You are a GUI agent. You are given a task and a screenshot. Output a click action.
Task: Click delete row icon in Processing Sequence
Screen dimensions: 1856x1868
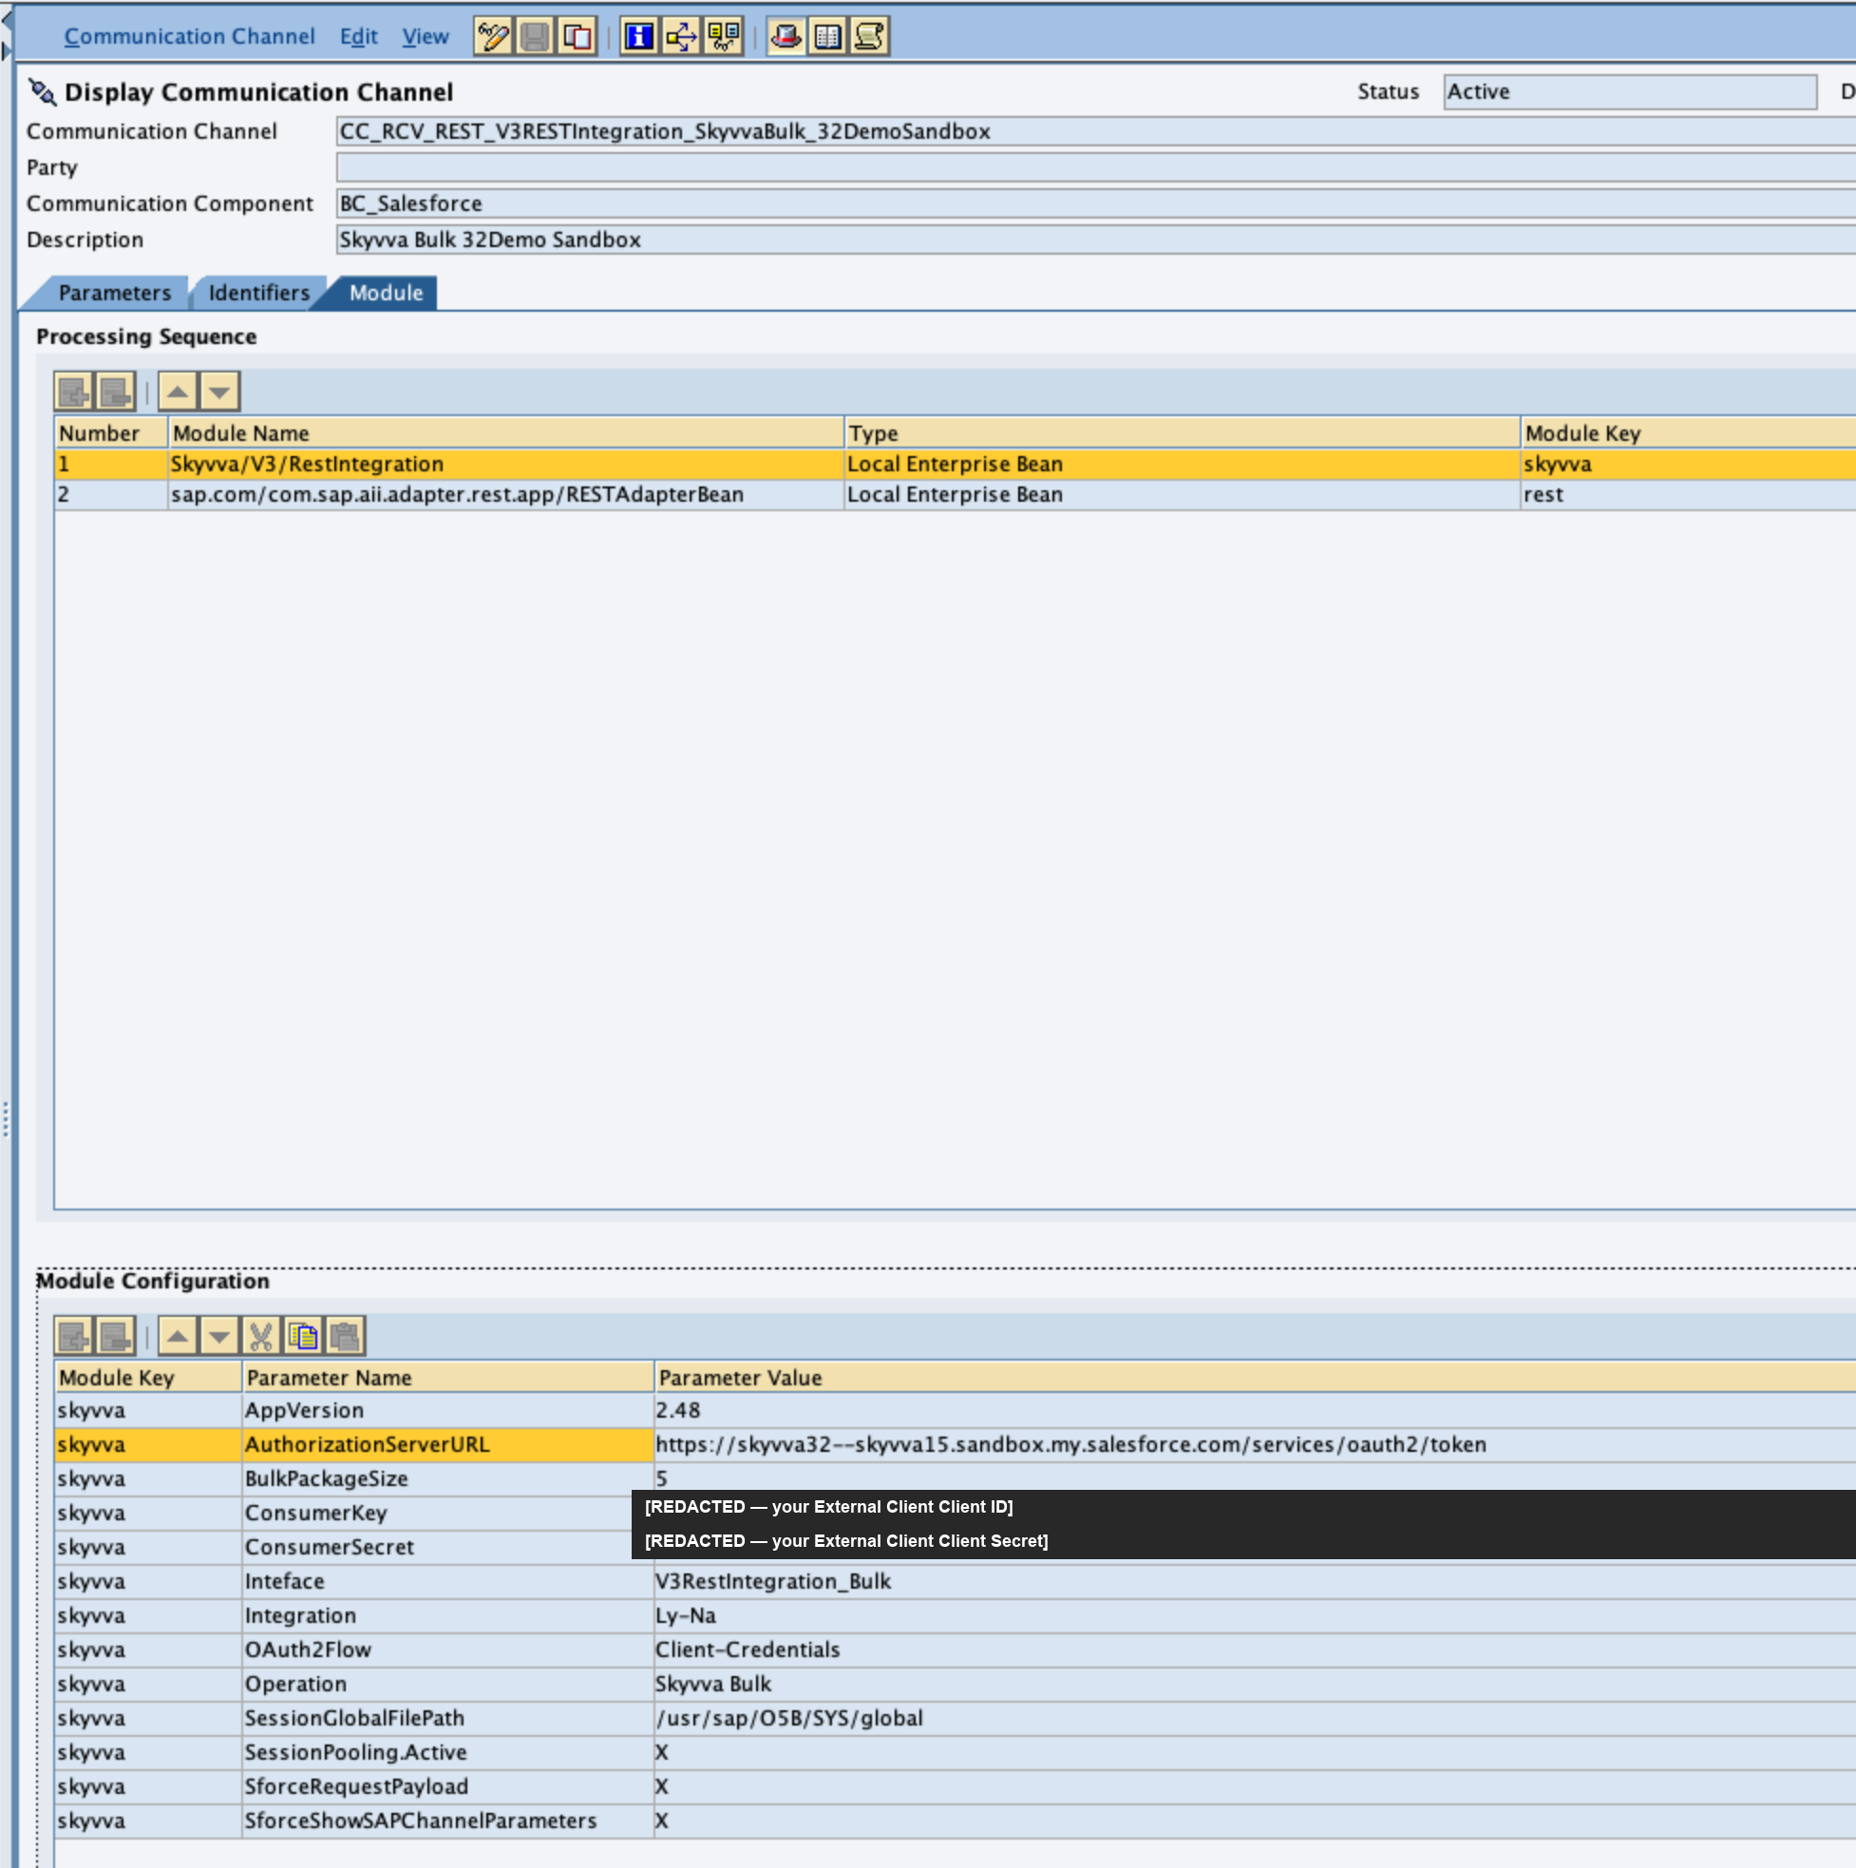point(115,391)
